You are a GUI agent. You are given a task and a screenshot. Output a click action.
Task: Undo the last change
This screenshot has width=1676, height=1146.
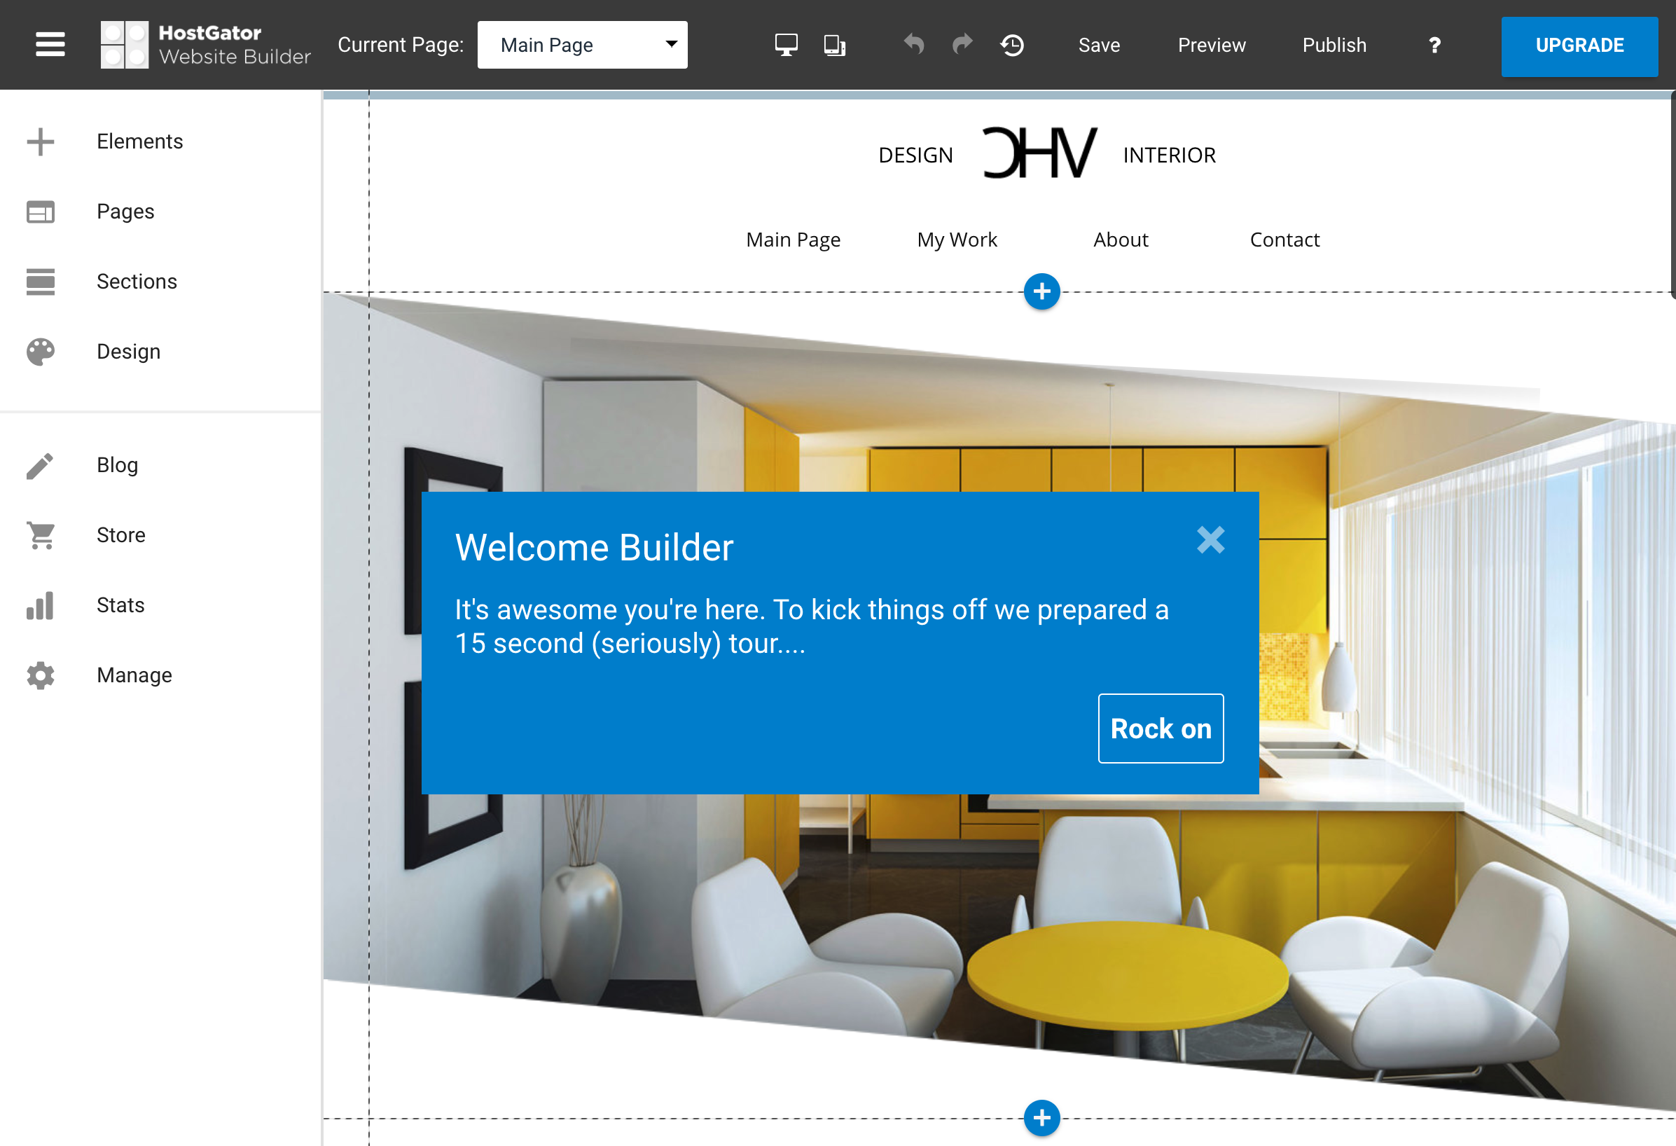coord(913,45)
